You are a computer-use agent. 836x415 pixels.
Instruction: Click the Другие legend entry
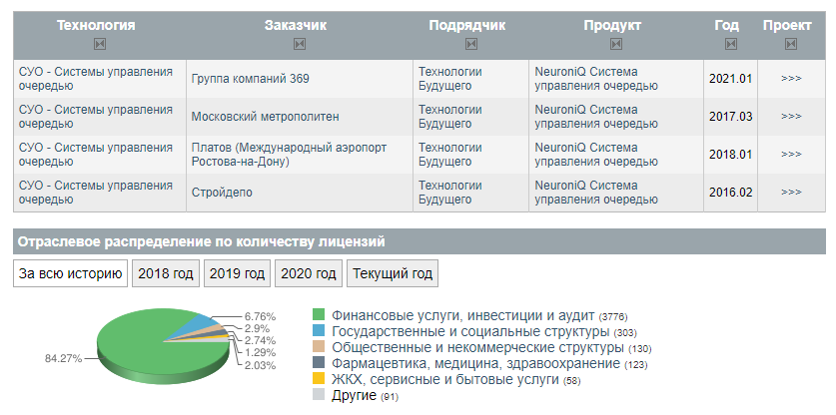pos(354,395)
